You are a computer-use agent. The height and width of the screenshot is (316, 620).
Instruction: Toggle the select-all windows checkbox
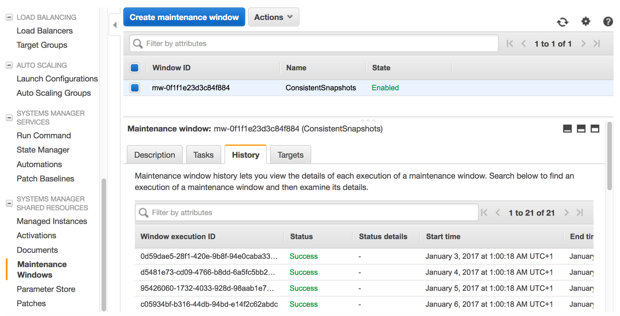(134, 68)
